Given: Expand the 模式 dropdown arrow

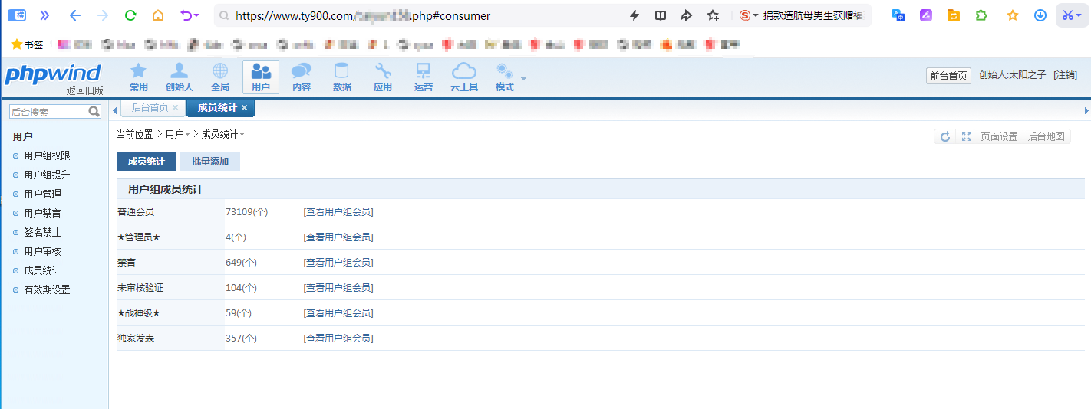Looking at the screenshot, I should tap(524, 79).
